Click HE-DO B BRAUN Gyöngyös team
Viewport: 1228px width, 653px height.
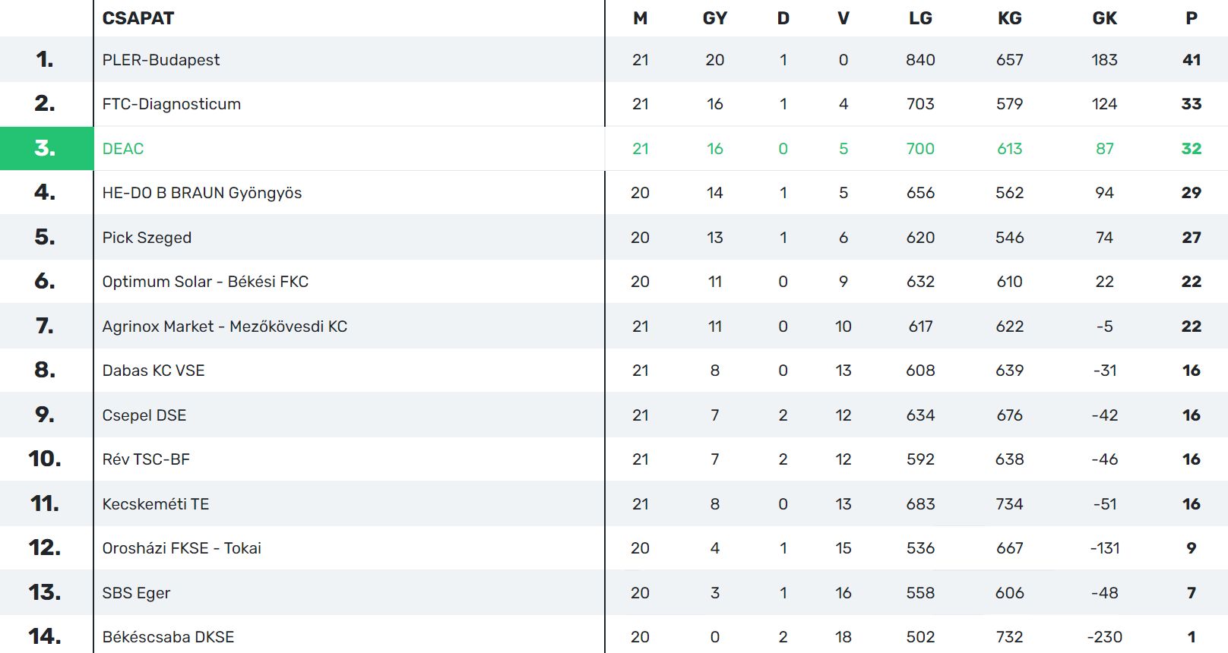tap(201, 193)
